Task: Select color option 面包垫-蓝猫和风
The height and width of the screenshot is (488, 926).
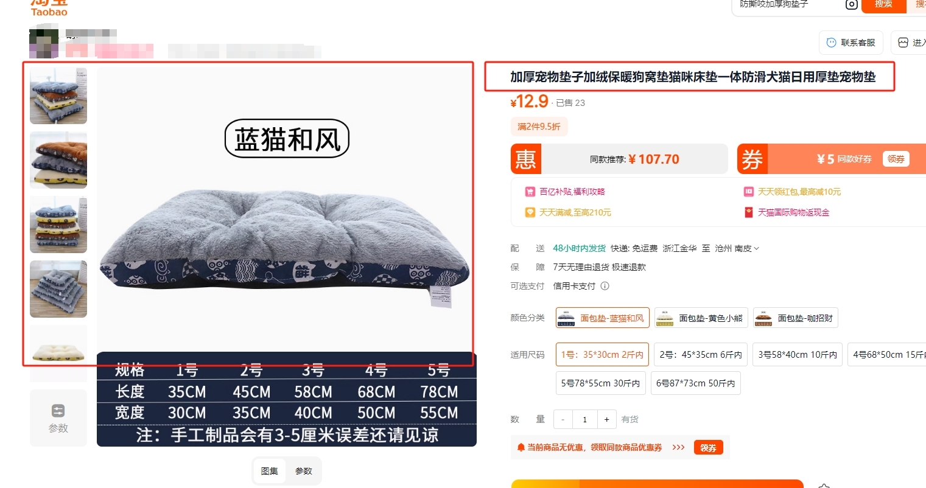Action: pyautogui.click(x=602, y=318)
